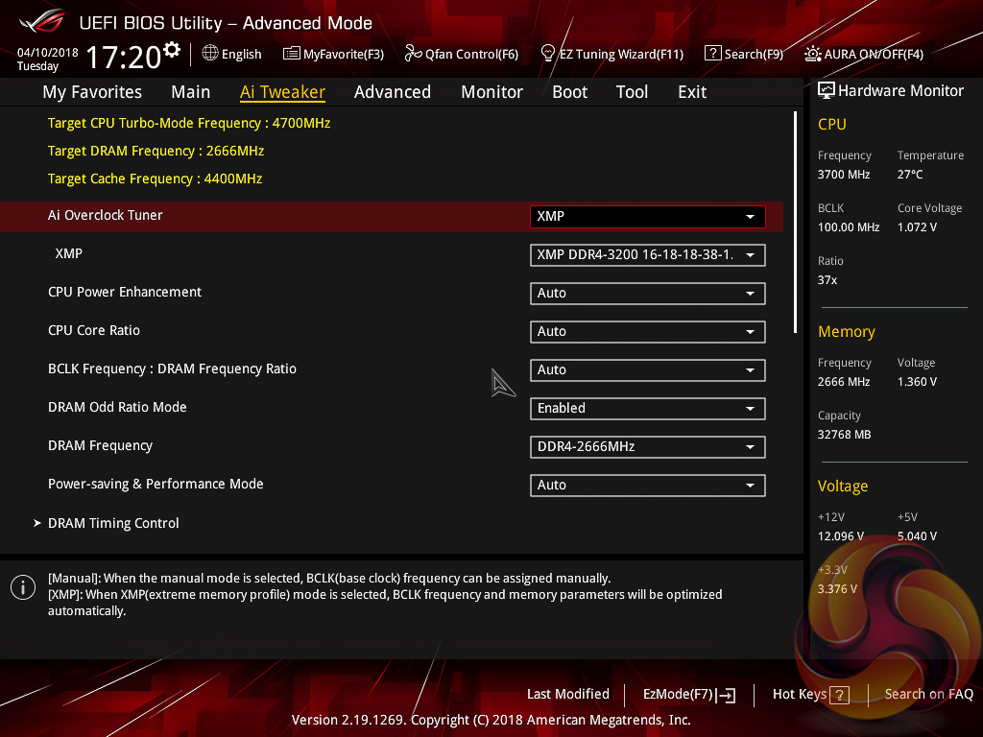The width and height of the screenshot is (983, 737).
Task: Click the CPU Power Enhancement label
Action: click(125, 292)
